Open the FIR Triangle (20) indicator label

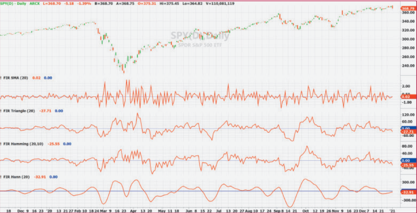pos(20,111)
